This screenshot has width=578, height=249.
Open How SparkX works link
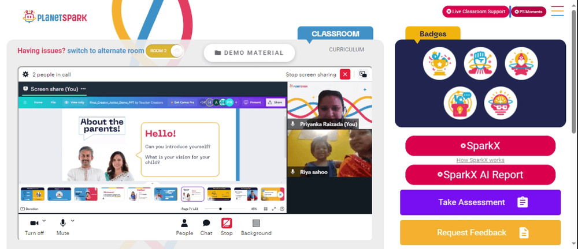pyautogui.click(x=480, y=160)
